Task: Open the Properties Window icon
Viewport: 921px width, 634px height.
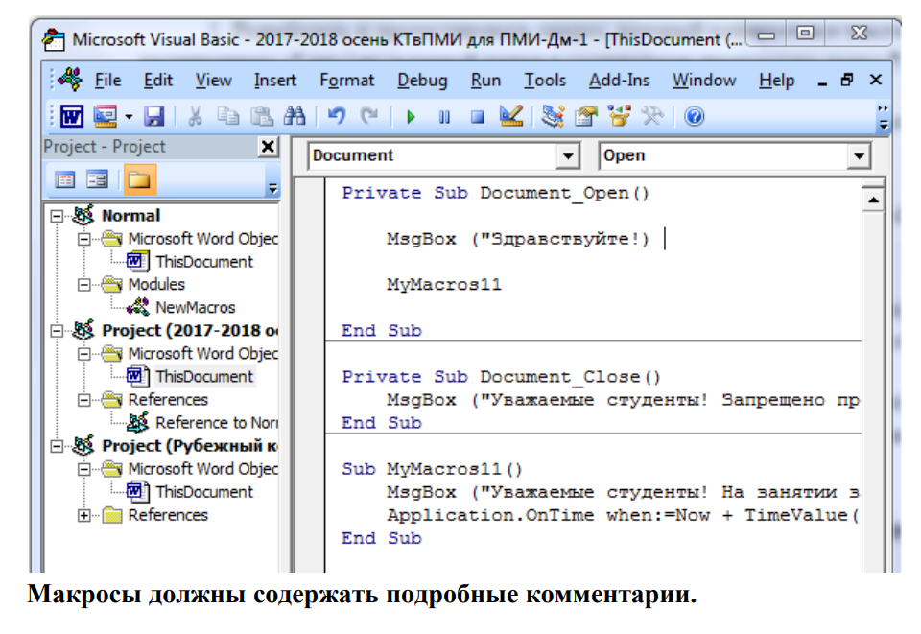Action: tap(585, 117)
